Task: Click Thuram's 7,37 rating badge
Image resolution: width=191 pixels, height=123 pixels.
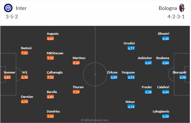Action: [76, 92]
